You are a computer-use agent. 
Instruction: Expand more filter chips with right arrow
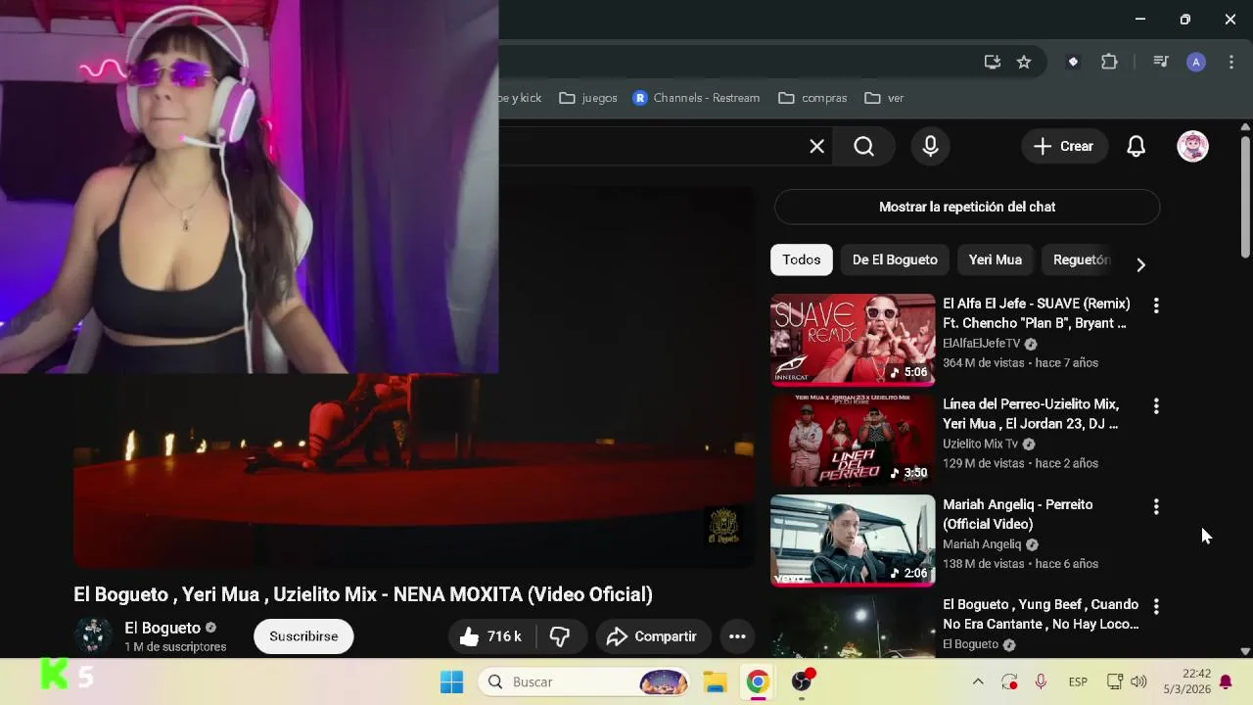point(1140,264)
